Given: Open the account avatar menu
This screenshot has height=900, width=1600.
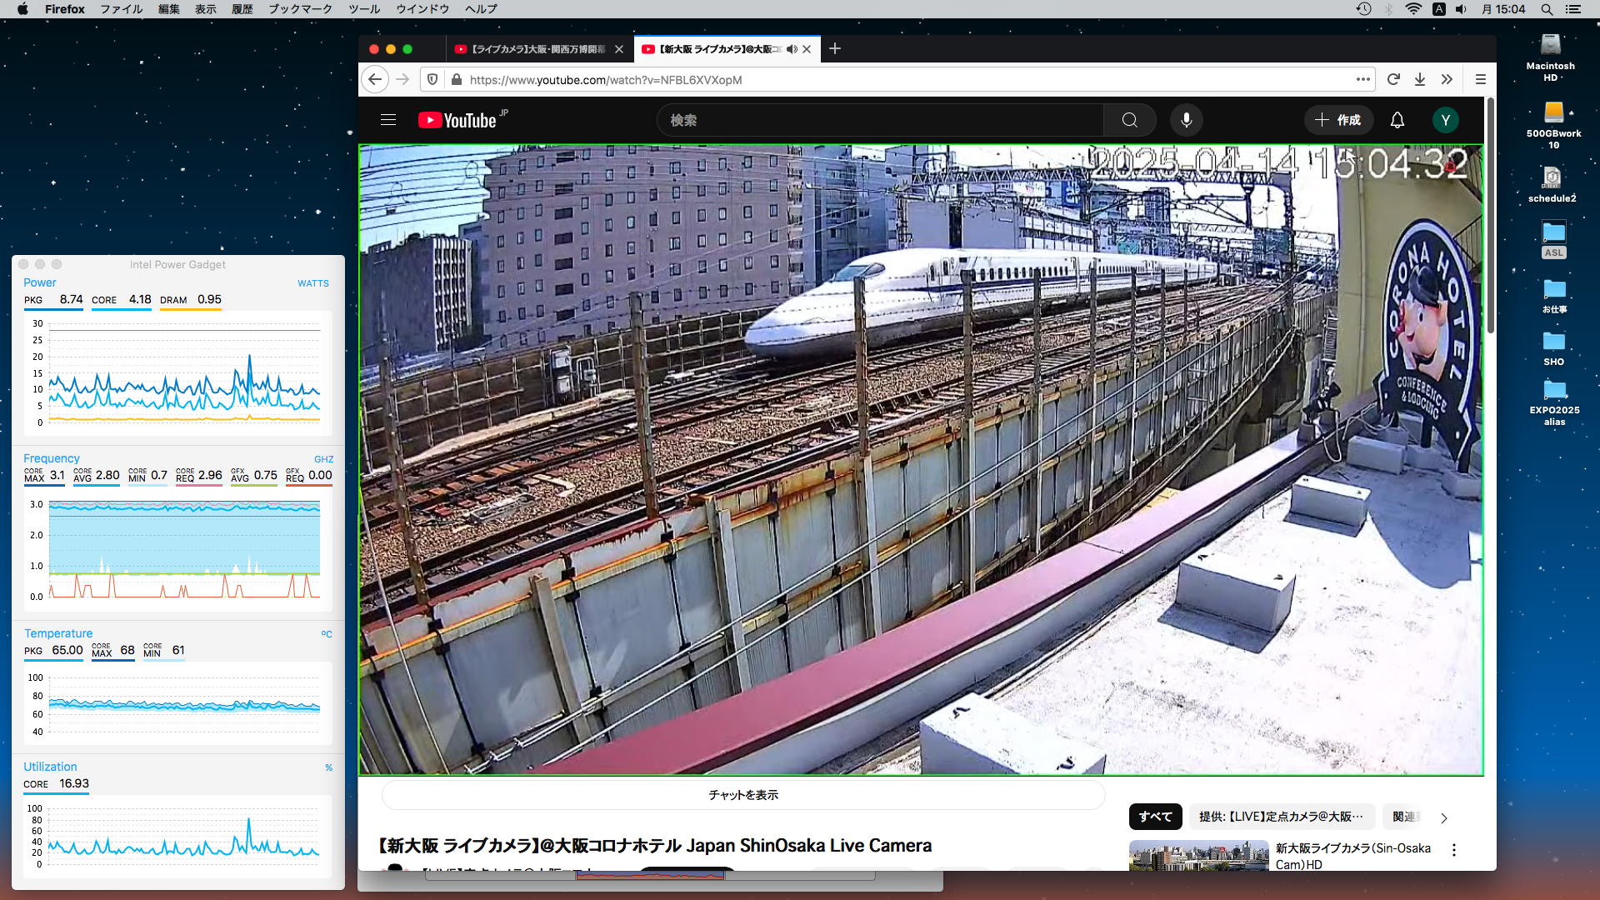Looking at the screenshot, I should 1445,120.
